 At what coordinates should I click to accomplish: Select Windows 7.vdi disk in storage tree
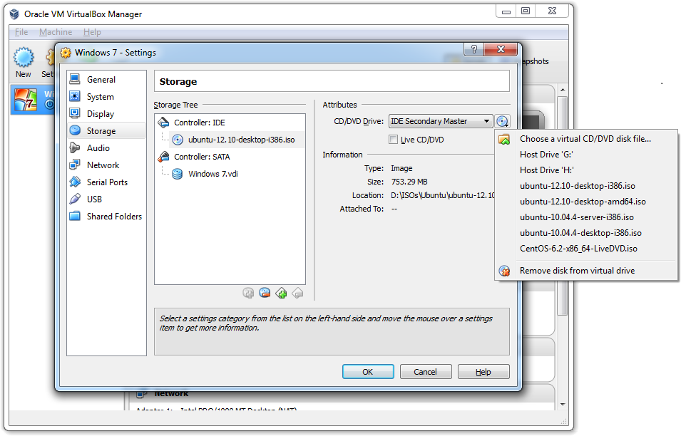coord(213,174)
